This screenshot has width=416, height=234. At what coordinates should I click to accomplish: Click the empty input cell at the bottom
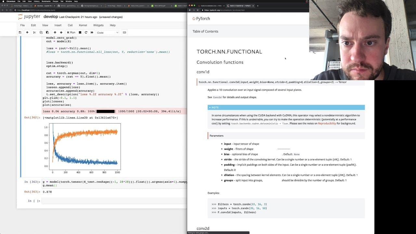[114, 201]
